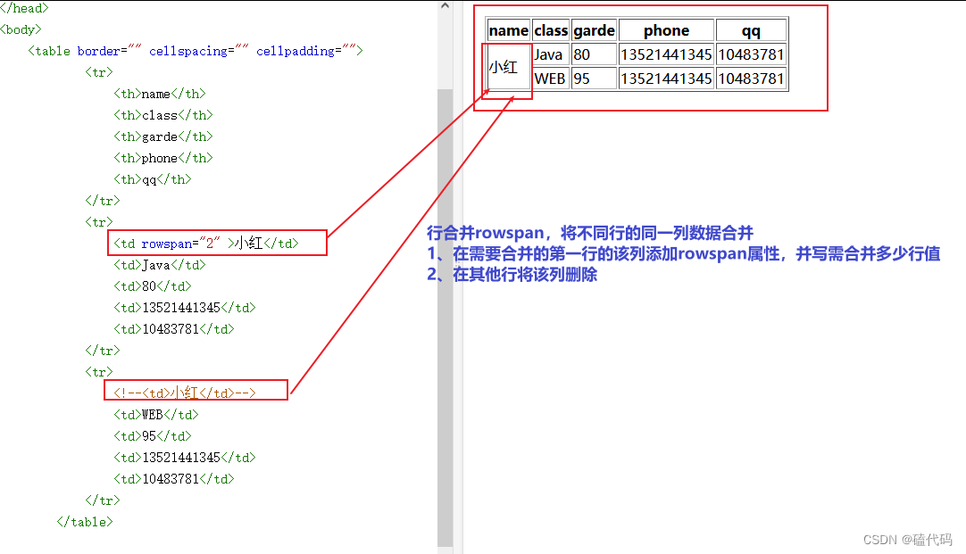Image resolution: width=966 pixels, height=554 pixels.
Task: Click the </head> tag line
Action: [24, 8]
